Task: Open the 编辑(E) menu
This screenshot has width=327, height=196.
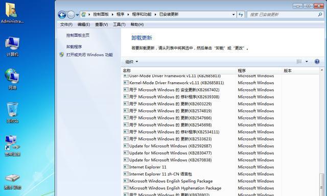Action: click(x=84, y=24)
